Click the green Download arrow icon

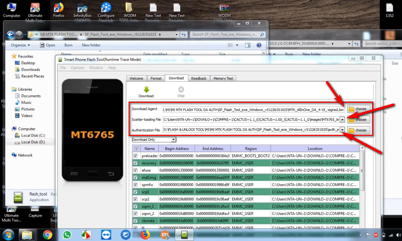[x=146, y=89]
